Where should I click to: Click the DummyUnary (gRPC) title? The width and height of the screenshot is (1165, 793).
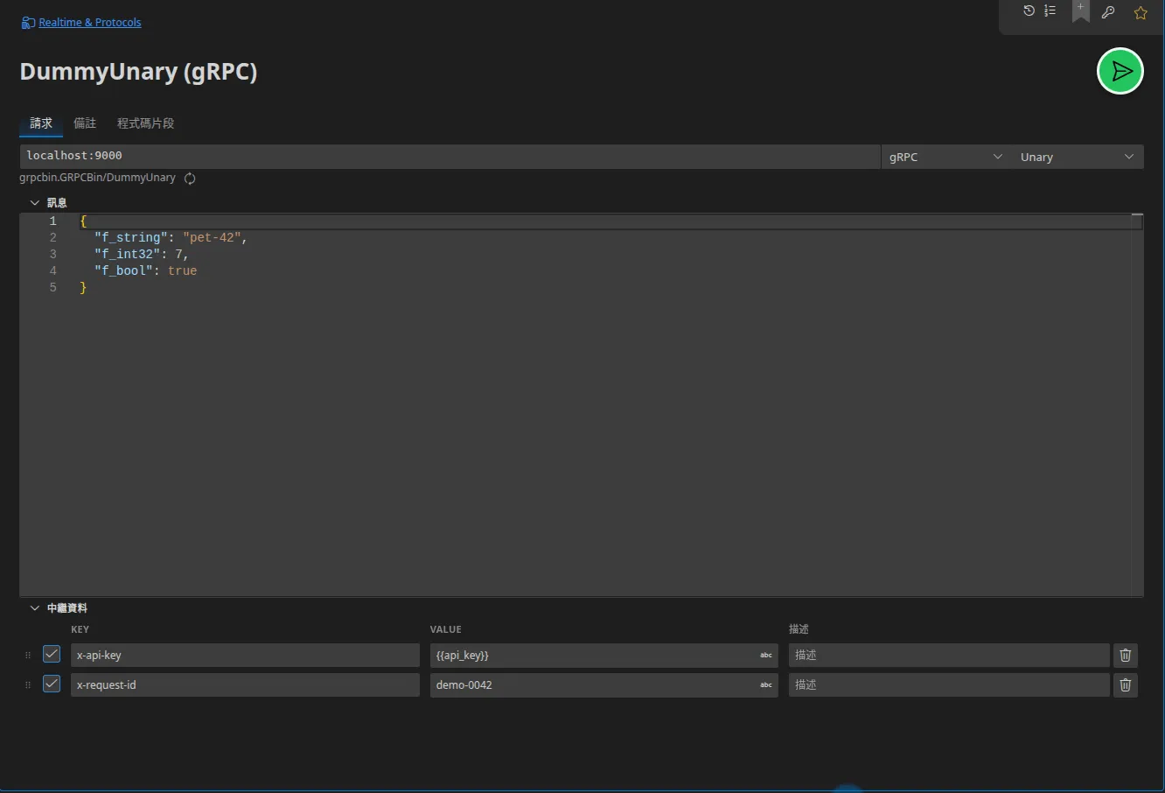139,72
